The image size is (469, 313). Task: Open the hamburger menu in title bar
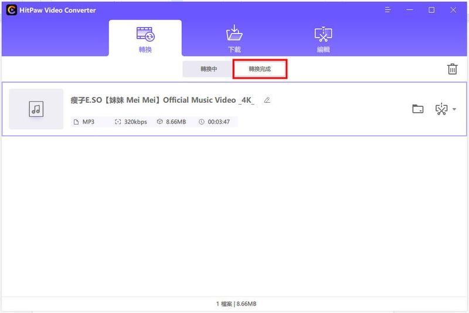coord(388,10)
